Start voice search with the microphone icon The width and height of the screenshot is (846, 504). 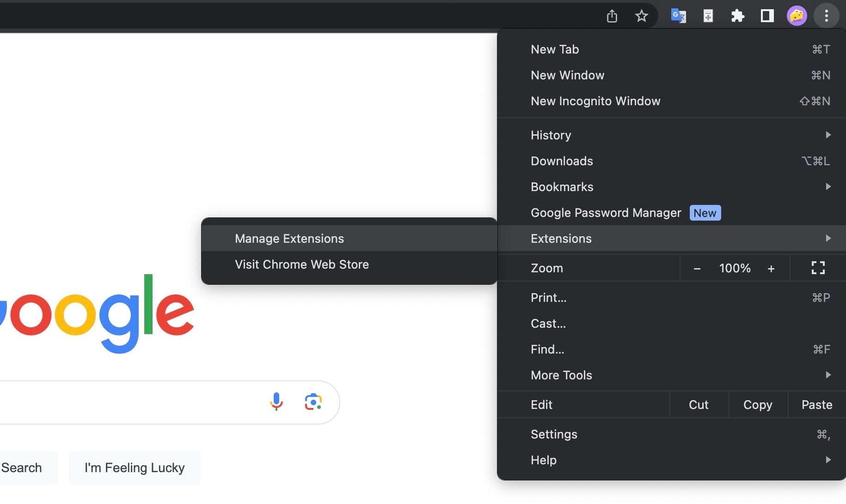276,402
